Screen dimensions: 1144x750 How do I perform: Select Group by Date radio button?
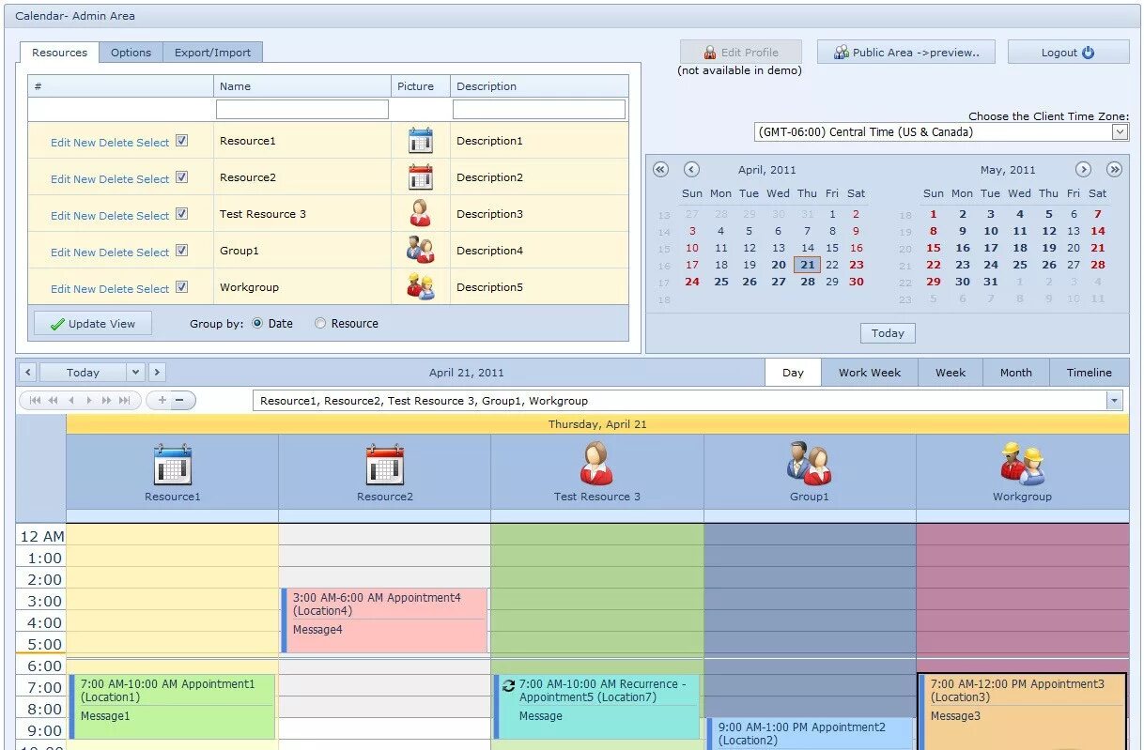click(x=257, y=324)
